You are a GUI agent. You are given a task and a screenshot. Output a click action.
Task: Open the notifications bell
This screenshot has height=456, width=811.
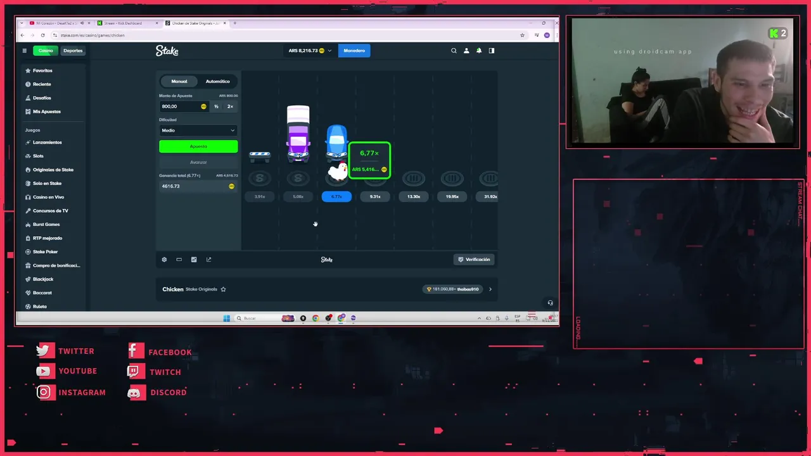479,51
